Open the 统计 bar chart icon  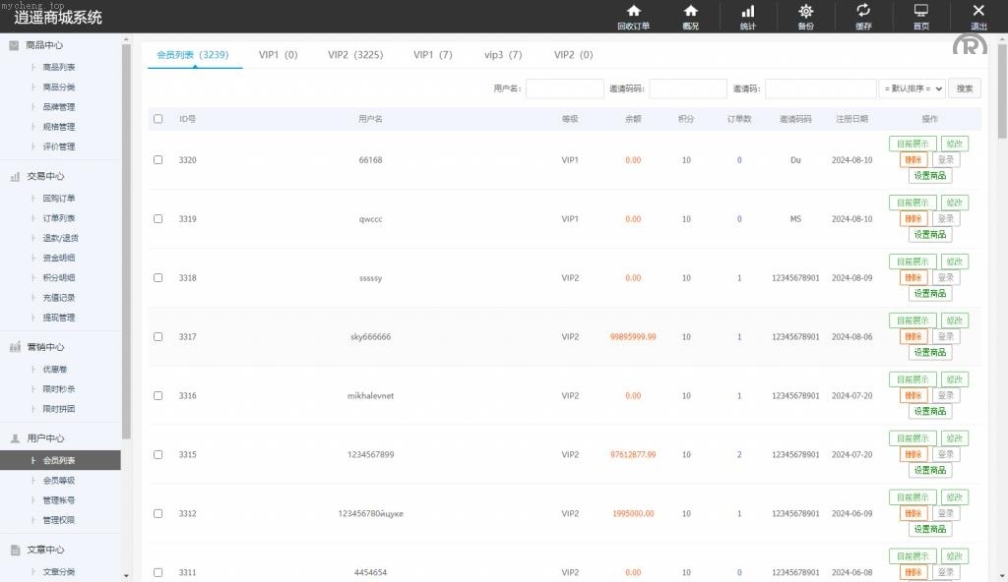(x=748, y=12)
